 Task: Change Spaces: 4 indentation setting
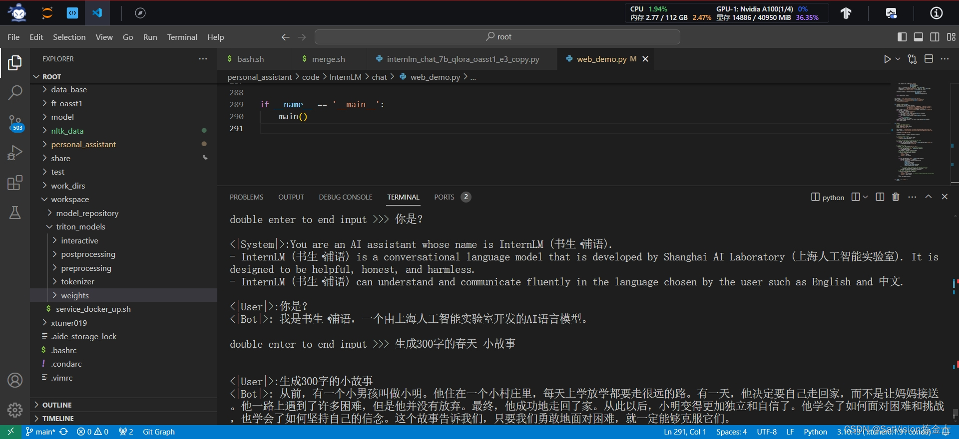click(731, 432)
